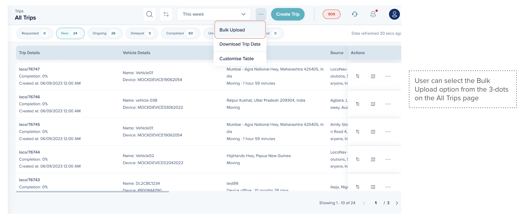Click the horizontal table scrollbar

pos(92,192)
